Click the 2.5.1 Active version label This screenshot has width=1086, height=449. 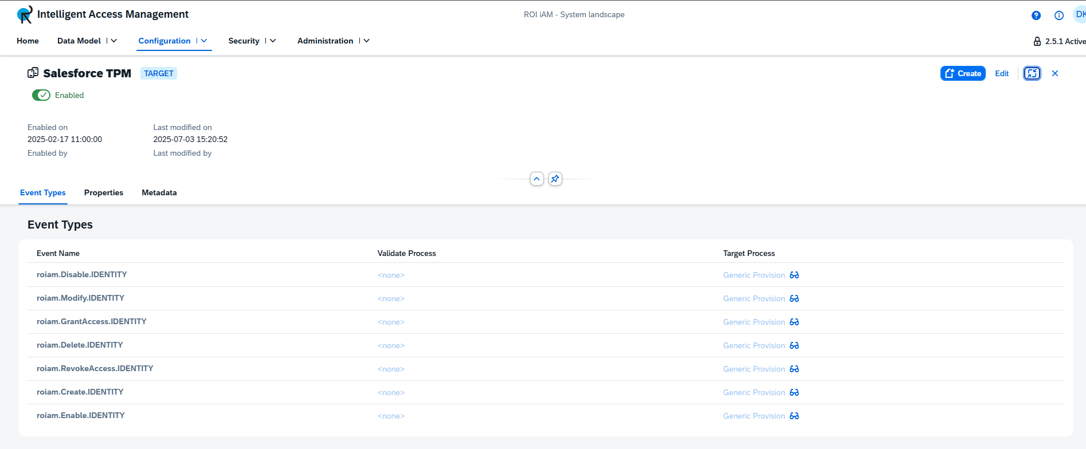[1065, 41]
